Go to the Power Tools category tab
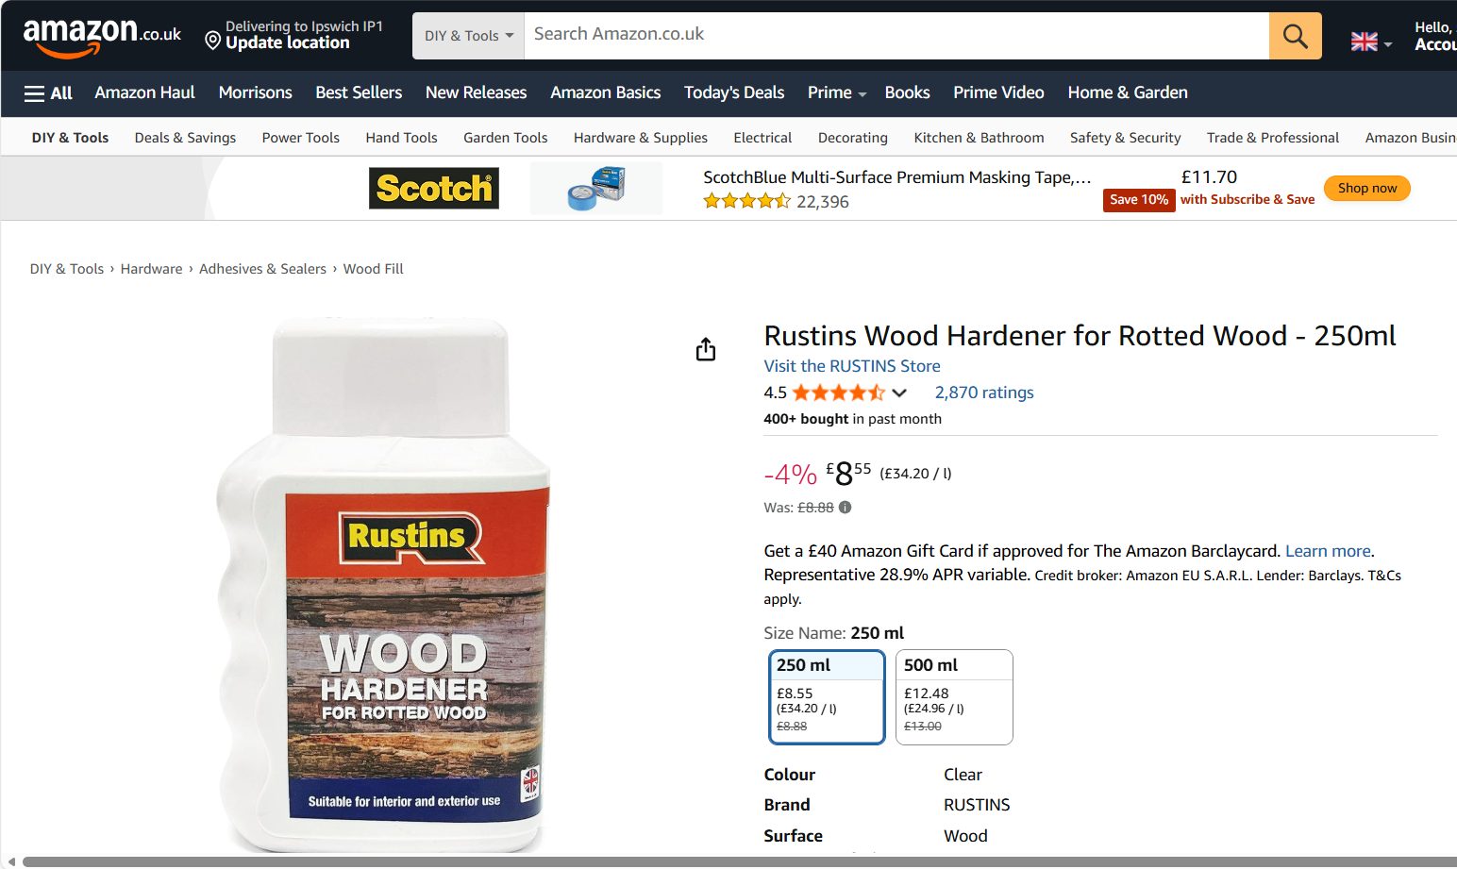The image size is (1457, 869). click(x=300, y=138)
